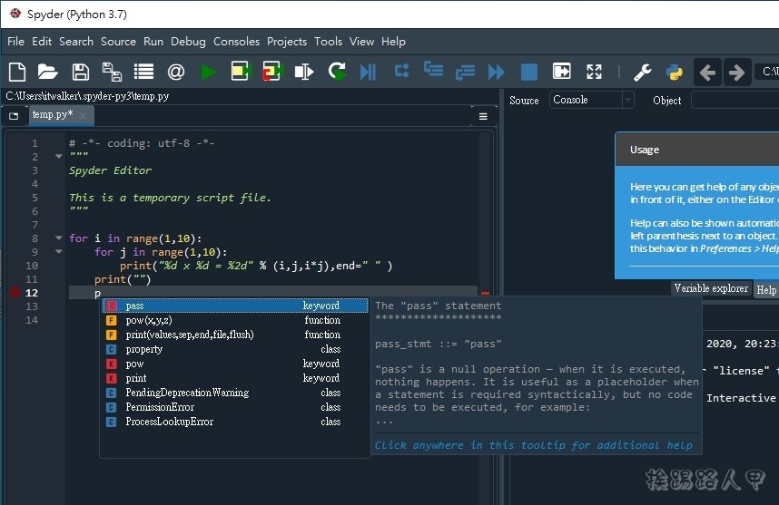Collapse the docstring fold arrow at line 2
The width and height of the screenshot is (779, 505).
[x=59, y=157]
